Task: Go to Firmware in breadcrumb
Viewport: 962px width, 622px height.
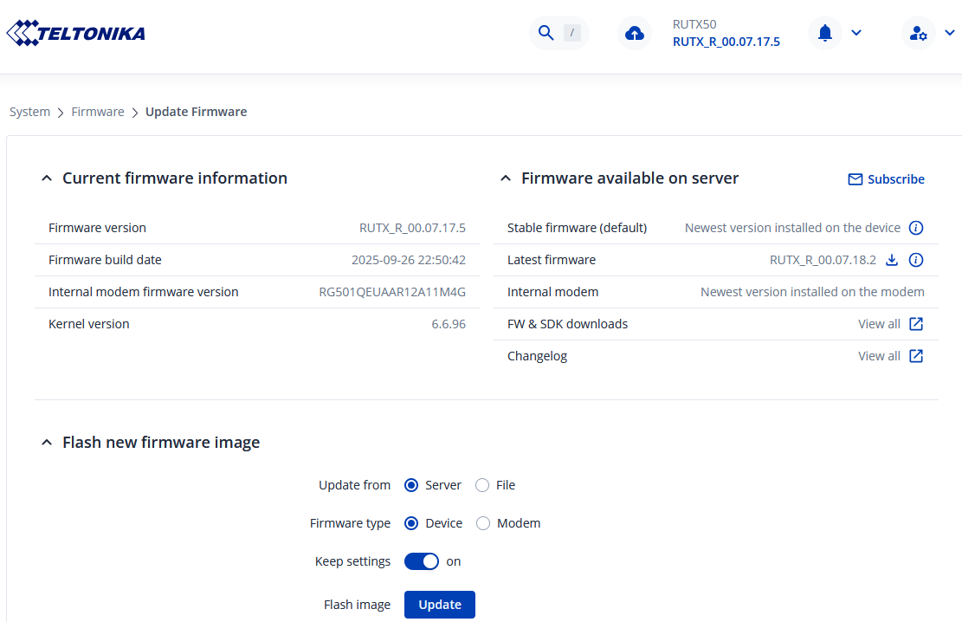Action: [98, 112]
